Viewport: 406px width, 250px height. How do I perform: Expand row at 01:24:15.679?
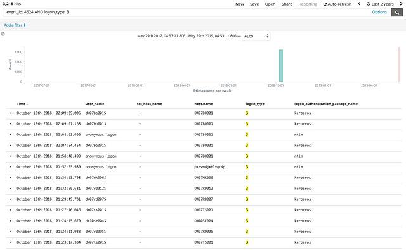(x=10, y=221)
